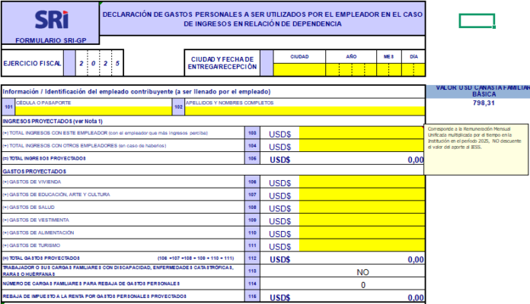The height and width of the screenshot is (304, 530).
Task: Select the Ciudad entry cell
Action: tap(299, 69)
